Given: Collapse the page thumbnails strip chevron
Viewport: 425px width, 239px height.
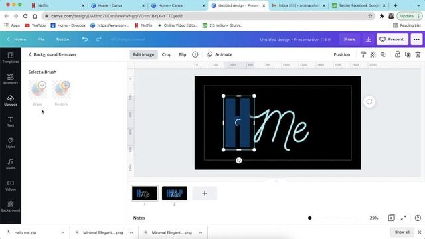Looking at the screenshot, I should pos(276,181).
